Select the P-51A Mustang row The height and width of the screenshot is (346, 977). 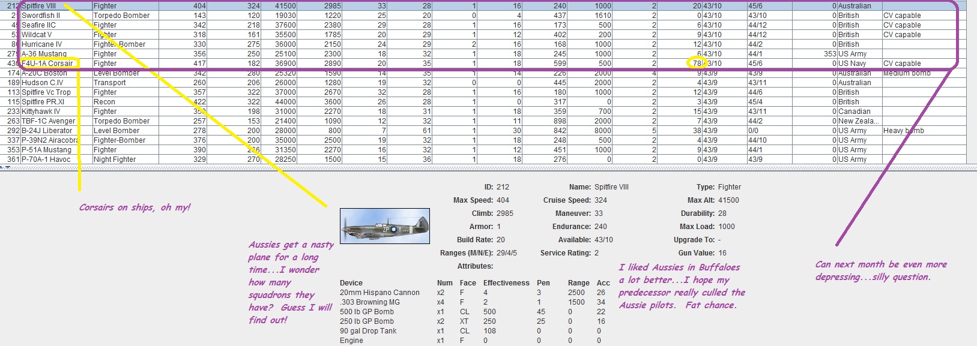pyautogui.click(x=483, y=149)
